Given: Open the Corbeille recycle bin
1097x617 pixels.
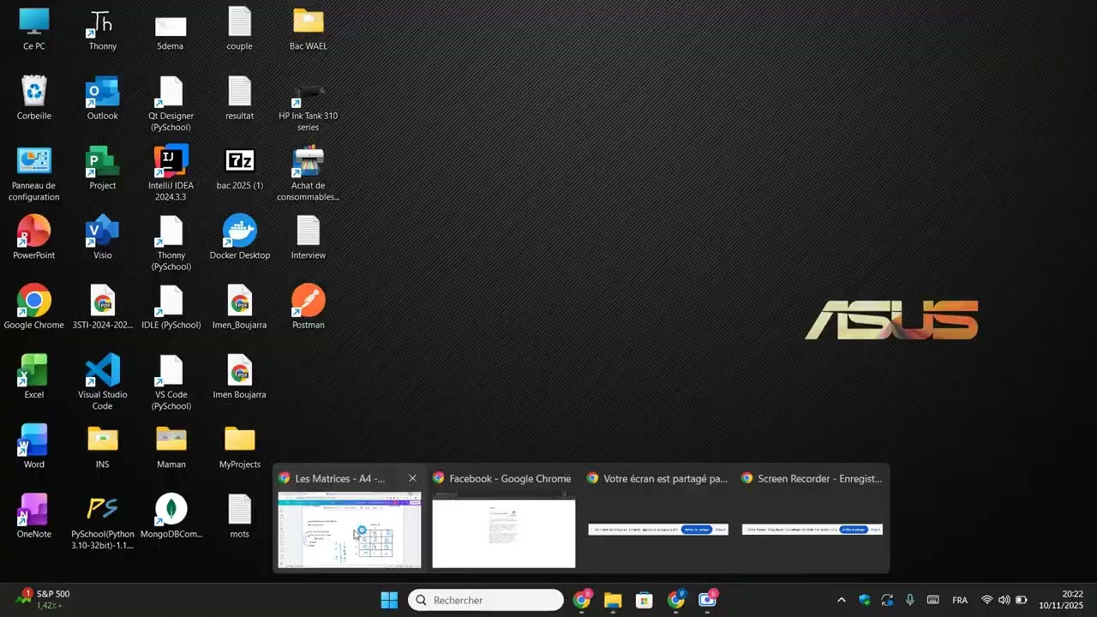Looking at the screenshot, I should coord(34,98).
